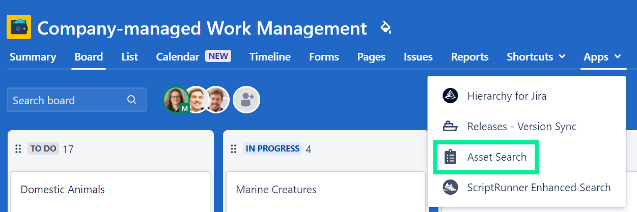Toggle filter for third user avatar
Screen dimensions: 637x212
[x=217, y=99]
